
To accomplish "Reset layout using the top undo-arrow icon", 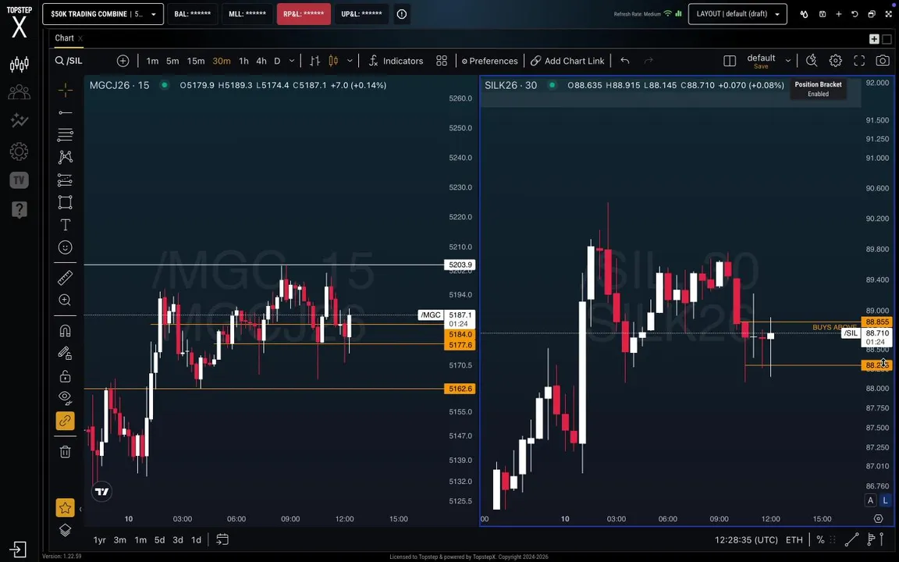I will [855, 14].
